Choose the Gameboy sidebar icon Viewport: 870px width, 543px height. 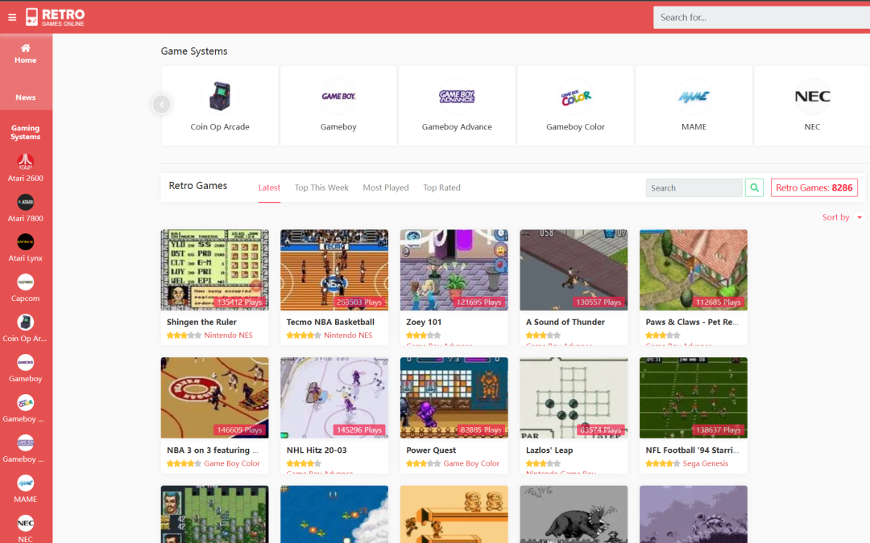pyautogui.click(x=26, y=362)
